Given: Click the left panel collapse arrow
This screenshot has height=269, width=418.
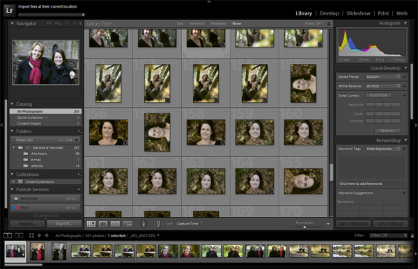Looking at the screenshot, I should 1,125.
